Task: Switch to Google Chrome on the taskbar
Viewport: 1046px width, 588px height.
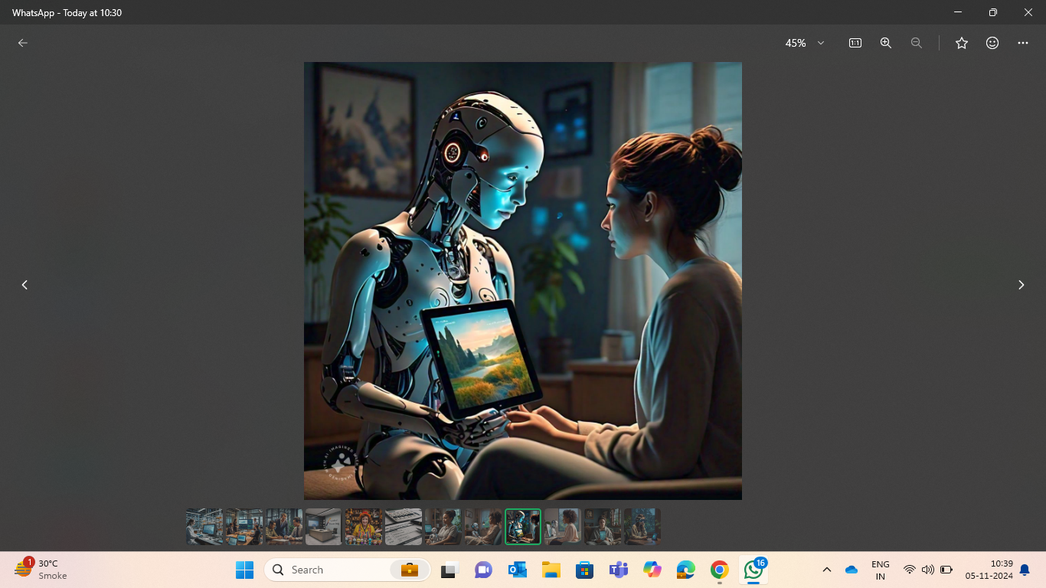Action: click(719, 570)
